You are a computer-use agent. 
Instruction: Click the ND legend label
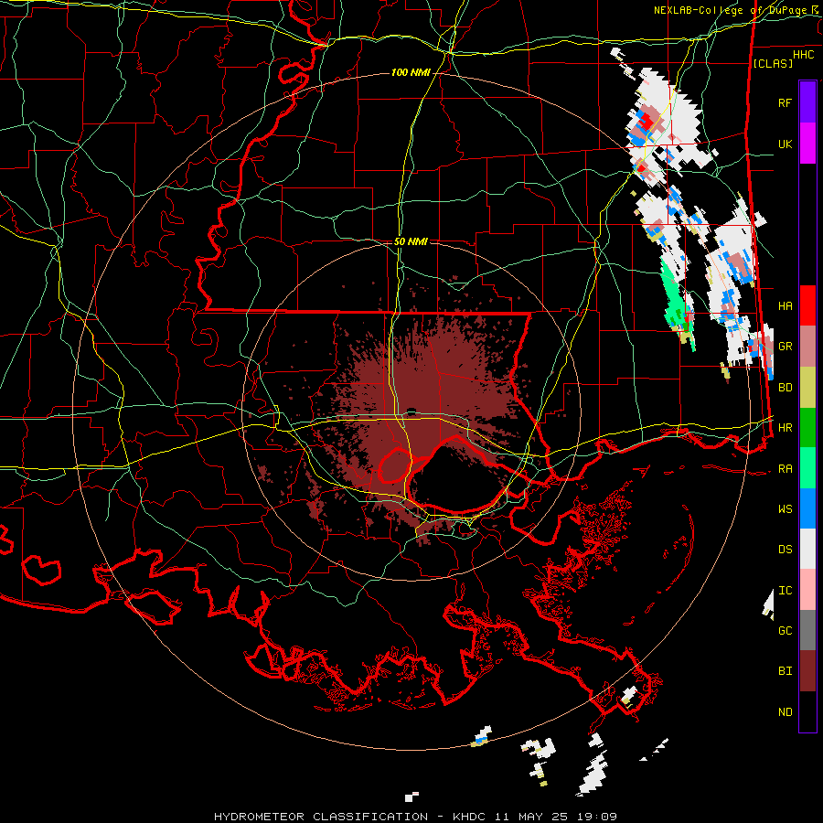[785, 712]
